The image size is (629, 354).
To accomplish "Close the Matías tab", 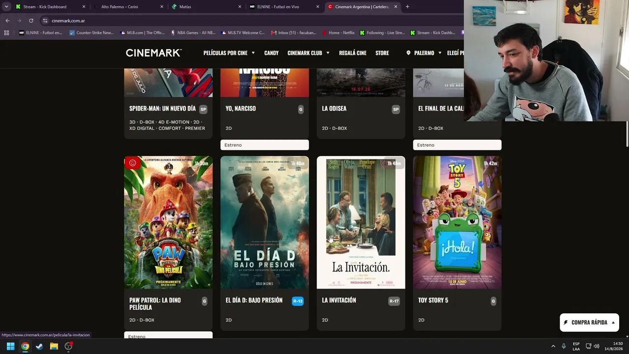I will pyautogui.click(x=240, y=7).
